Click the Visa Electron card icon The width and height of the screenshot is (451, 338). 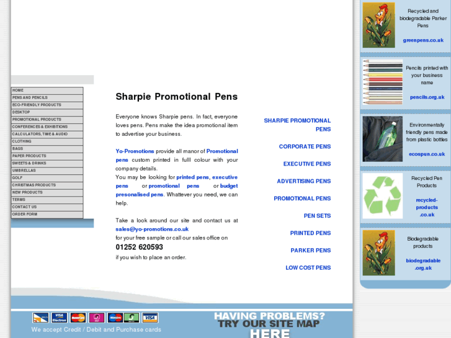[60, 318]
